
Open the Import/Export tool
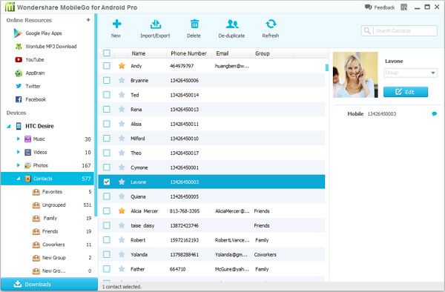tap(155, 28)
